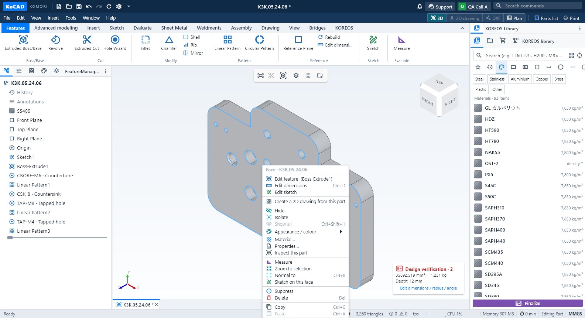Click the Search commands field
585x318 pixels.
[x=538, y=6]
